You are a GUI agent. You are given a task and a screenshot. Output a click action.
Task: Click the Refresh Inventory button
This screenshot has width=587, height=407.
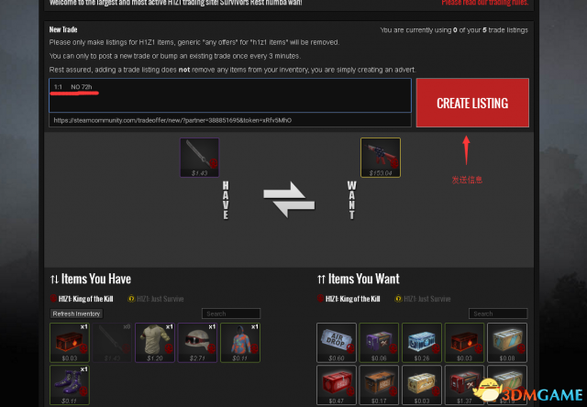point(76,313)
